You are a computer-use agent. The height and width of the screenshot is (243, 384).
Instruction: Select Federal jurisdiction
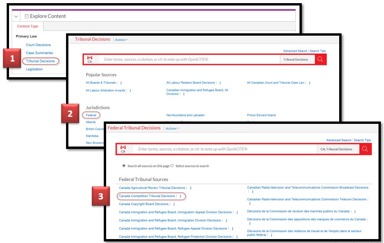point(91,115)
